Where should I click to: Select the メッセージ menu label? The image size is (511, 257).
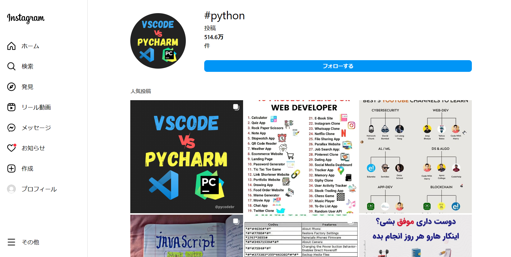point(36,128)
